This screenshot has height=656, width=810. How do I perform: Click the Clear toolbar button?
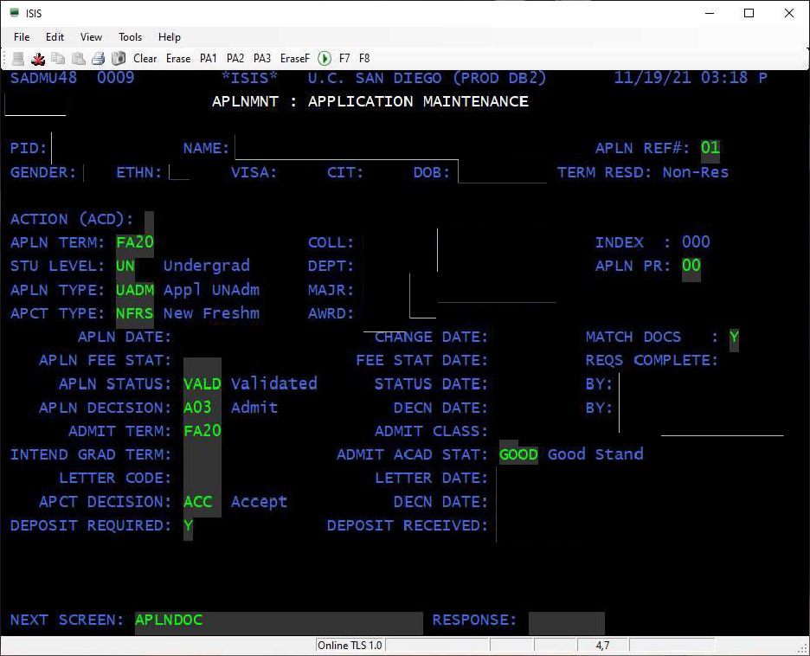[145, 58]
